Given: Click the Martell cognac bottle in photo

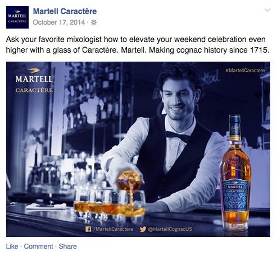Looking at the screenshot, I should pyautogui.click(x=235, y=171).
